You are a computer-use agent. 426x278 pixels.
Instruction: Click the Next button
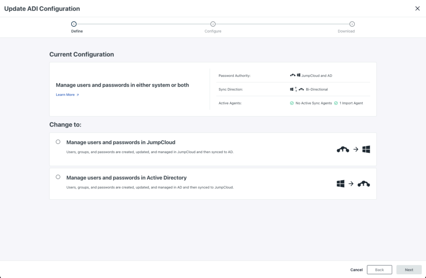click(409, 270)
